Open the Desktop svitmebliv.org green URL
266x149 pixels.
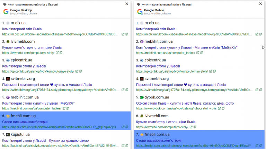coord(61,90)
